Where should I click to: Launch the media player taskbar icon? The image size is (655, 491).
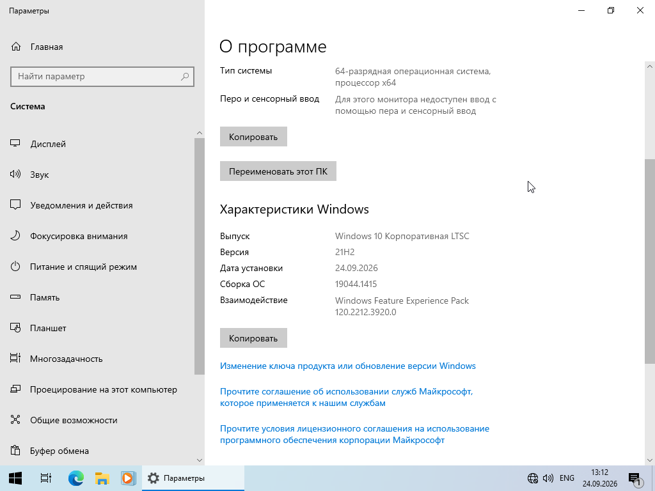(x=128, y=478)
